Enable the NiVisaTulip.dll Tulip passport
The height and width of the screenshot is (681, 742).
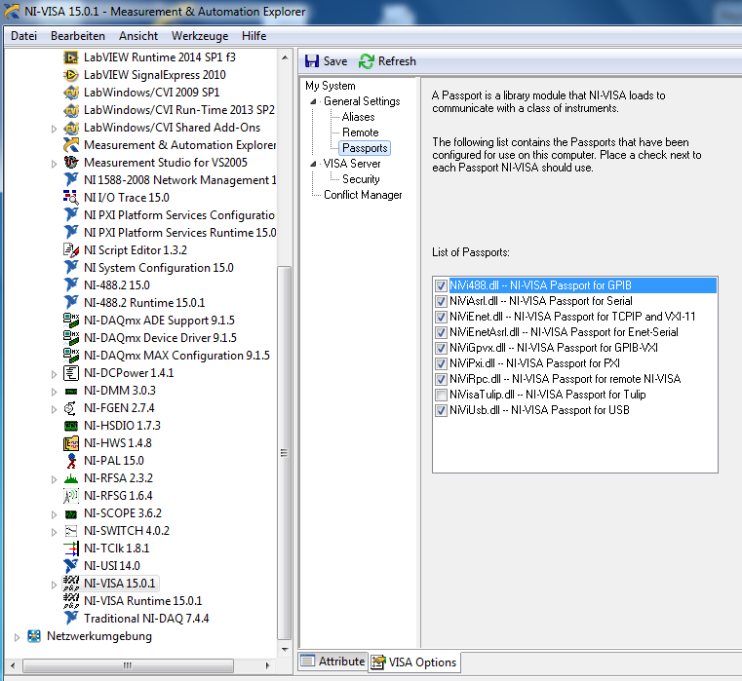pos(441,395)
